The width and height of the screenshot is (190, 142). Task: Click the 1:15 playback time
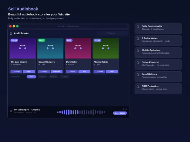[125, 109]
